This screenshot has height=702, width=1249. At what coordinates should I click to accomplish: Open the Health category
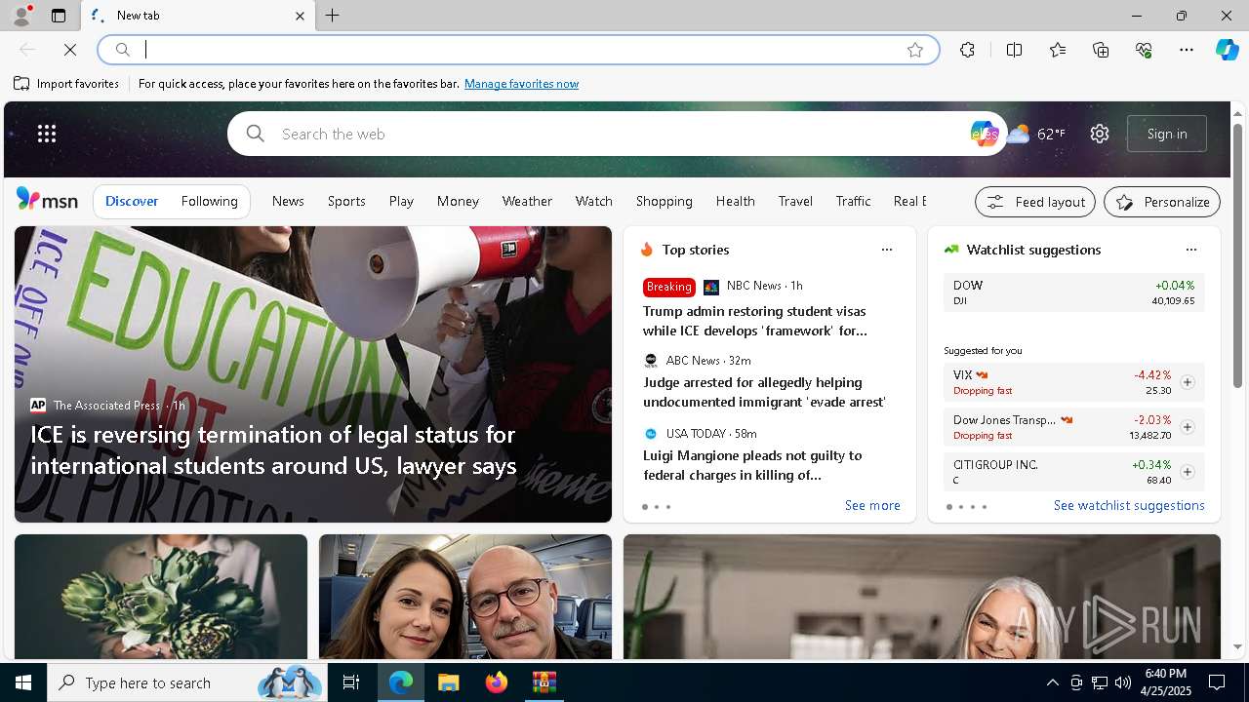(x=736, y=201)
